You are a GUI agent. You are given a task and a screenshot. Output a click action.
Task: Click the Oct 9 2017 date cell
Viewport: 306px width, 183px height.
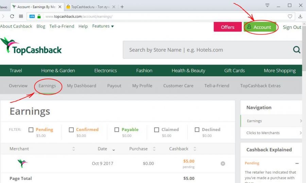tap(102, 164)
